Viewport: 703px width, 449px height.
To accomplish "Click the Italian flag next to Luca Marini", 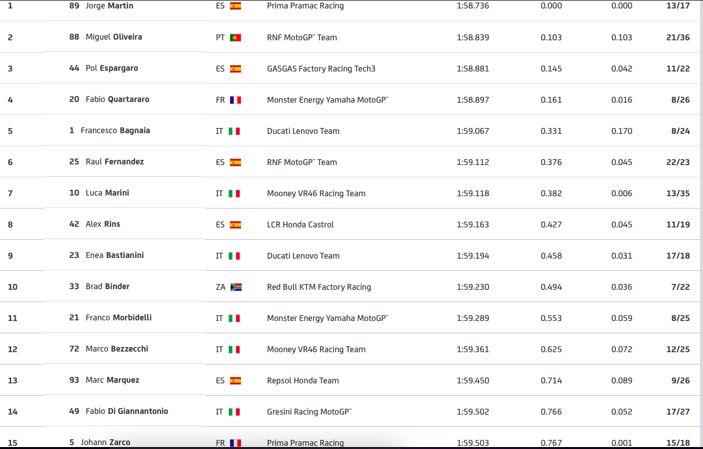I will [235, 194].
